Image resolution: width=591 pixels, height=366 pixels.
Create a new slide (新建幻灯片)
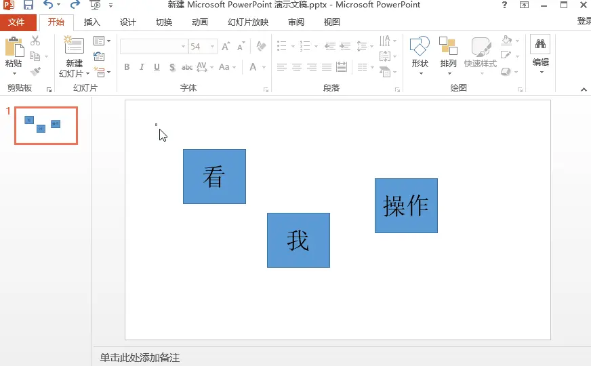tap(75, 56)
